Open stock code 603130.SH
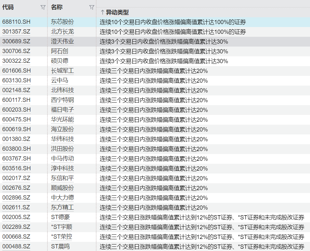 [16, 80]
